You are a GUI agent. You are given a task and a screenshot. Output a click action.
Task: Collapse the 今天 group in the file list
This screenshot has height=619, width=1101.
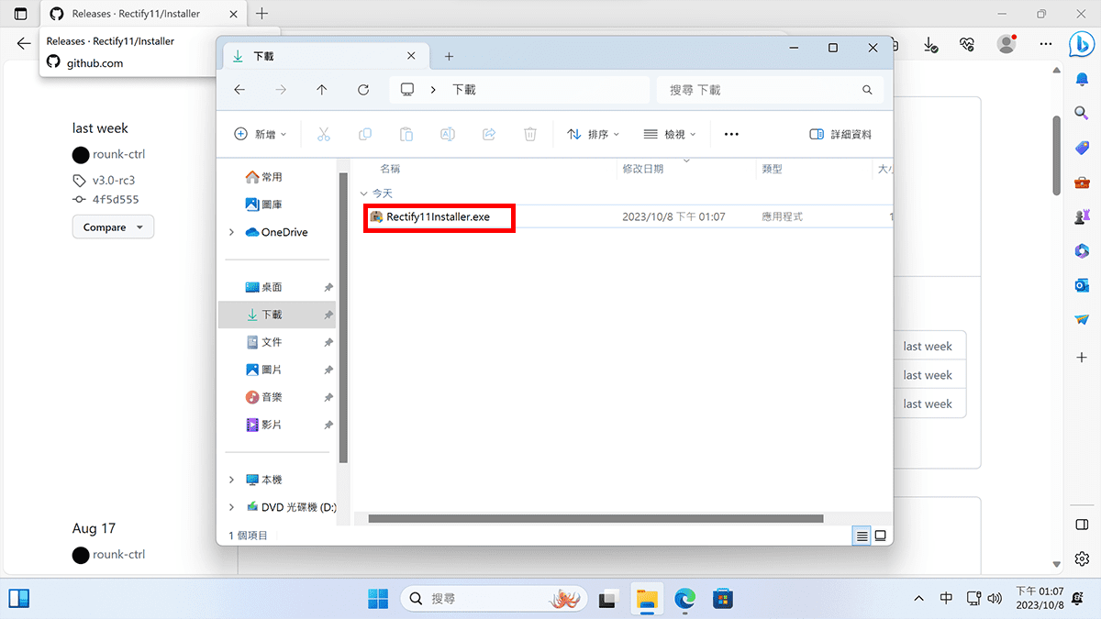[364, 193]
